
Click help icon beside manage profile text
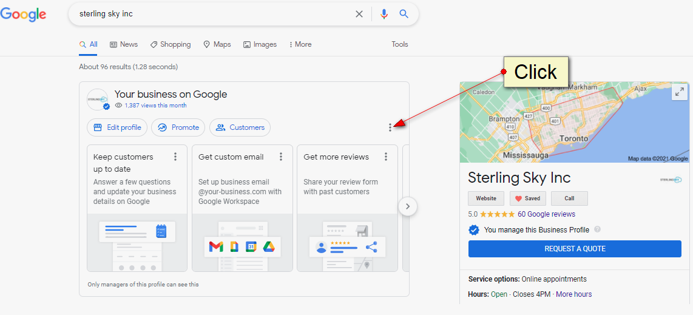pyautogui.click(x=598, y=230)
